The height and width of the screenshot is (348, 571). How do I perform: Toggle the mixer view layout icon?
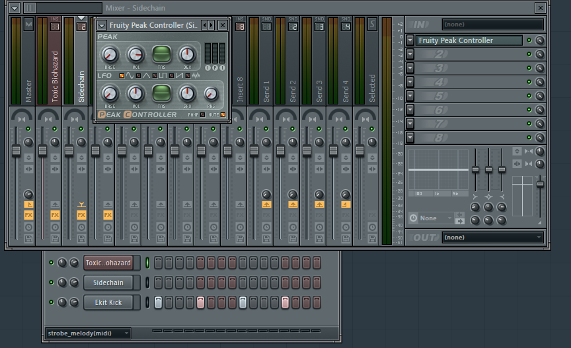(30, 8)
